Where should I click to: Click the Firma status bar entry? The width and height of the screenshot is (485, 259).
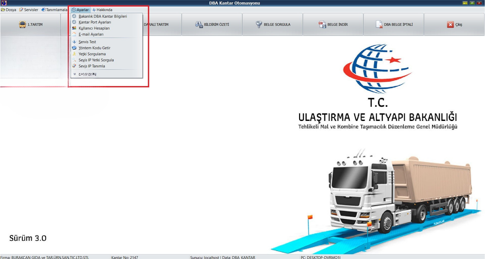(45, 257)
